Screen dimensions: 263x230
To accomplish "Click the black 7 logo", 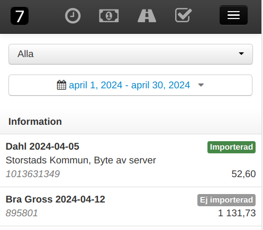I will 20,16.
